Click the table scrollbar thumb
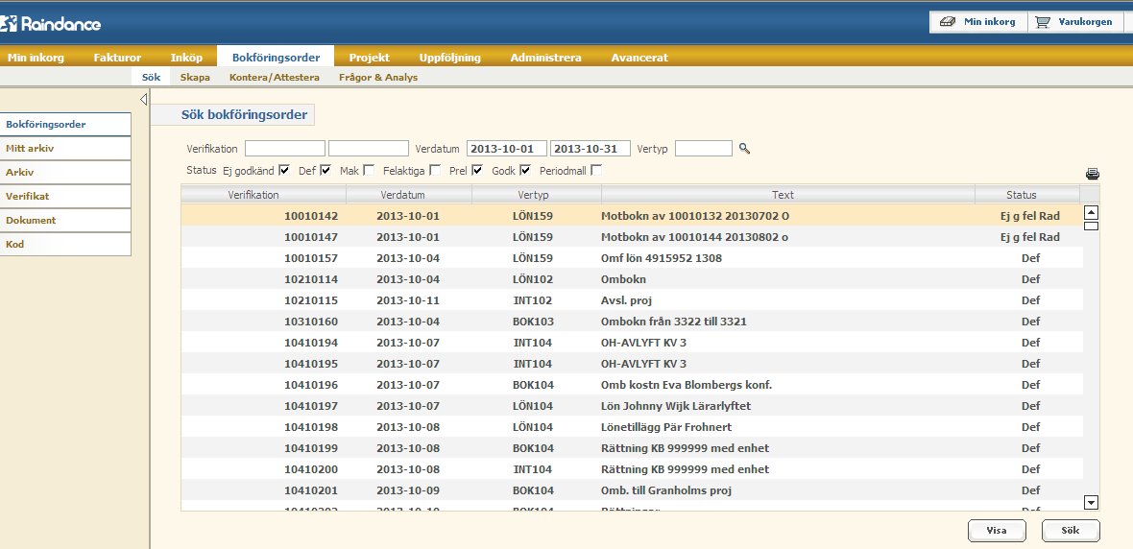 coord(1092,227)
